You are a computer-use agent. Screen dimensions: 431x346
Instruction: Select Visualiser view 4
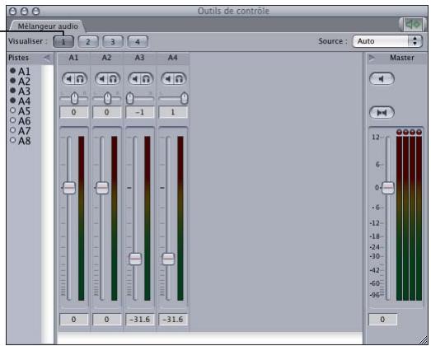pyautogui.click(x=138, y=42)
